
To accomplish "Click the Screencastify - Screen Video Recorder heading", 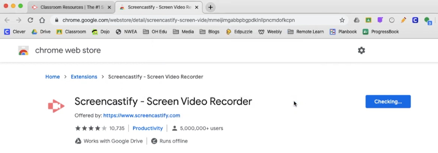I will [x=163, y=101].
